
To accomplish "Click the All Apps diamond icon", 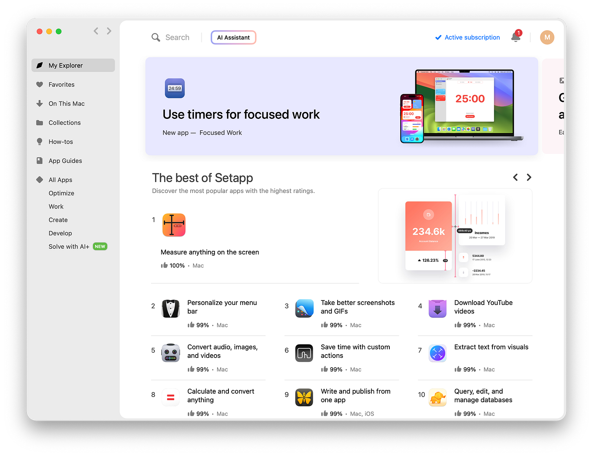I will pyautogui.click(x=40, y=180).
